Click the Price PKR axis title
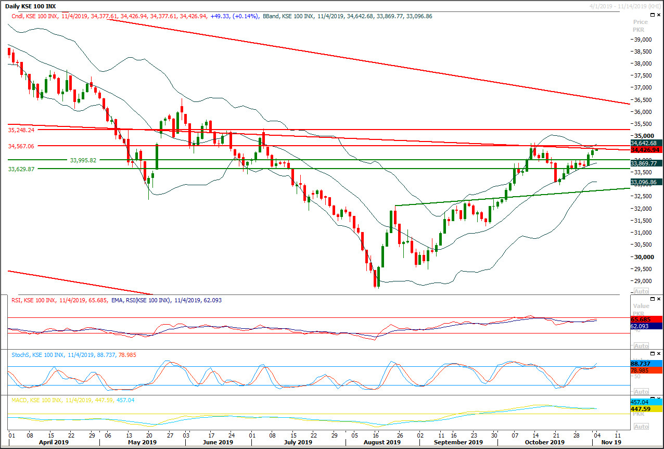664x449 pixels. pos(641,26)
